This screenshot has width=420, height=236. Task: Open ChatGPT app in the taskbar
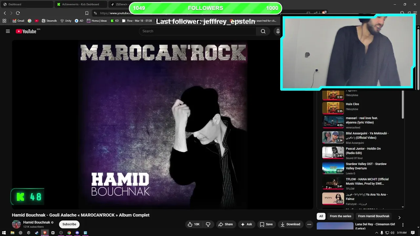coord(20,233)
